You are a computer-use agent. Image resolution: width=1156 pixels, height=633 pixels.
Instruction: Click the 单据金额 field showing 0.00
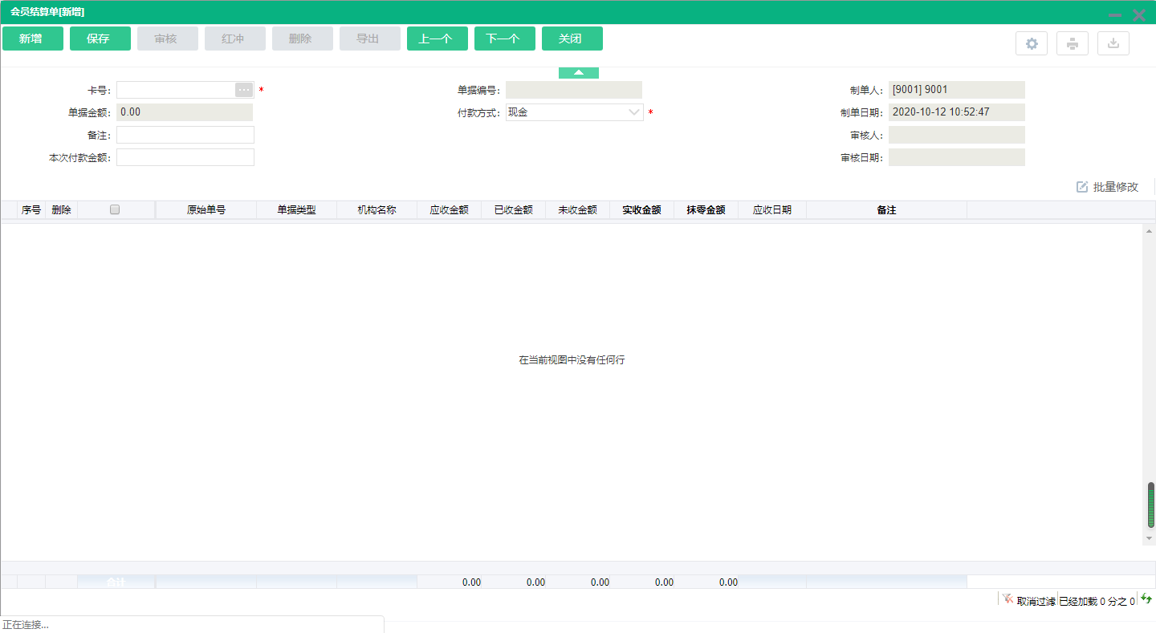(x=185, y=112)
